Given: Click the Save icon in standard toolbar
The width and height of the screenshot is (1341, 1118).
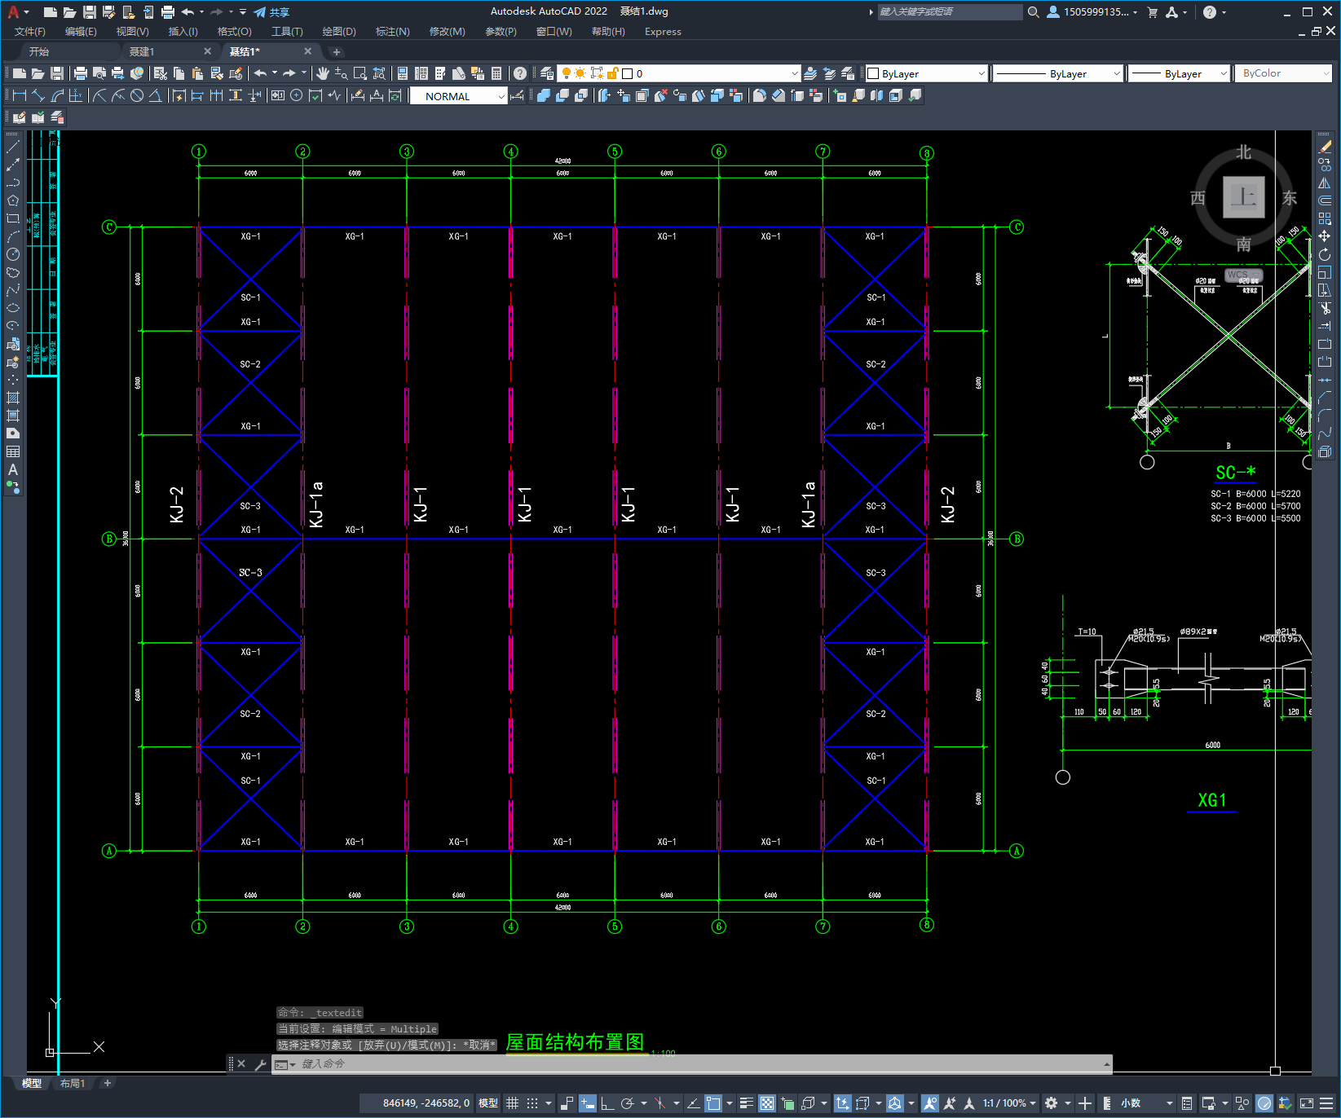Looking at the screenshot, I should 57,73.
